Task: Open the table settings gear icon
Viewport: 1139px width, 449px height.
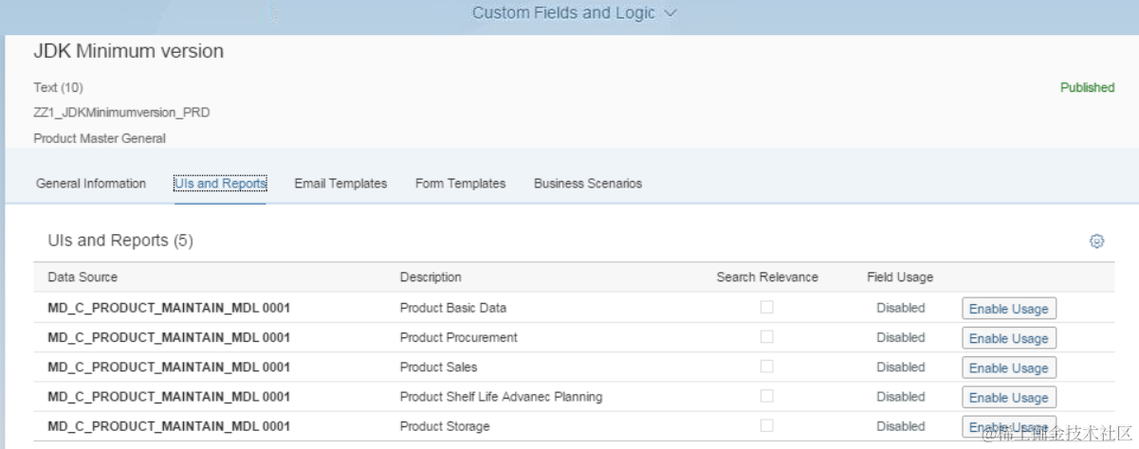Action: (1096, 242)
